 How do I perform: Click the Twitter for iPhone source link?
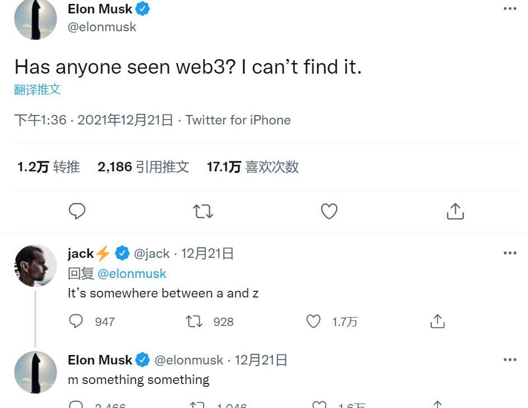pos(238,120)
